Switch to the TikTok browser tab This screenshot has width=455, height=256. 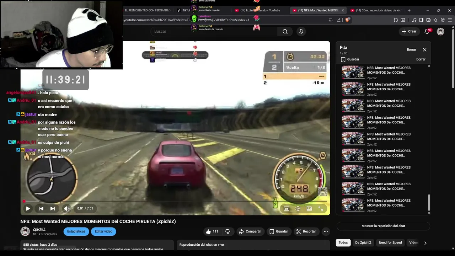(184, 10)
